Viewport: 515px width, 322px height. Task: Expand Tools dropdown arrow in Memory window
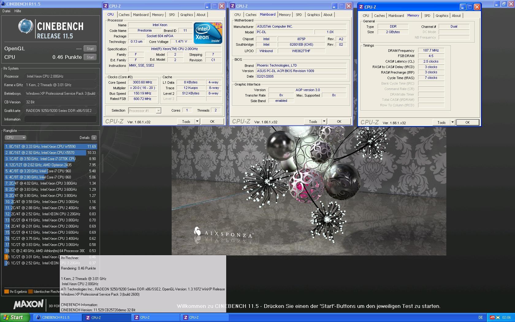452,122
